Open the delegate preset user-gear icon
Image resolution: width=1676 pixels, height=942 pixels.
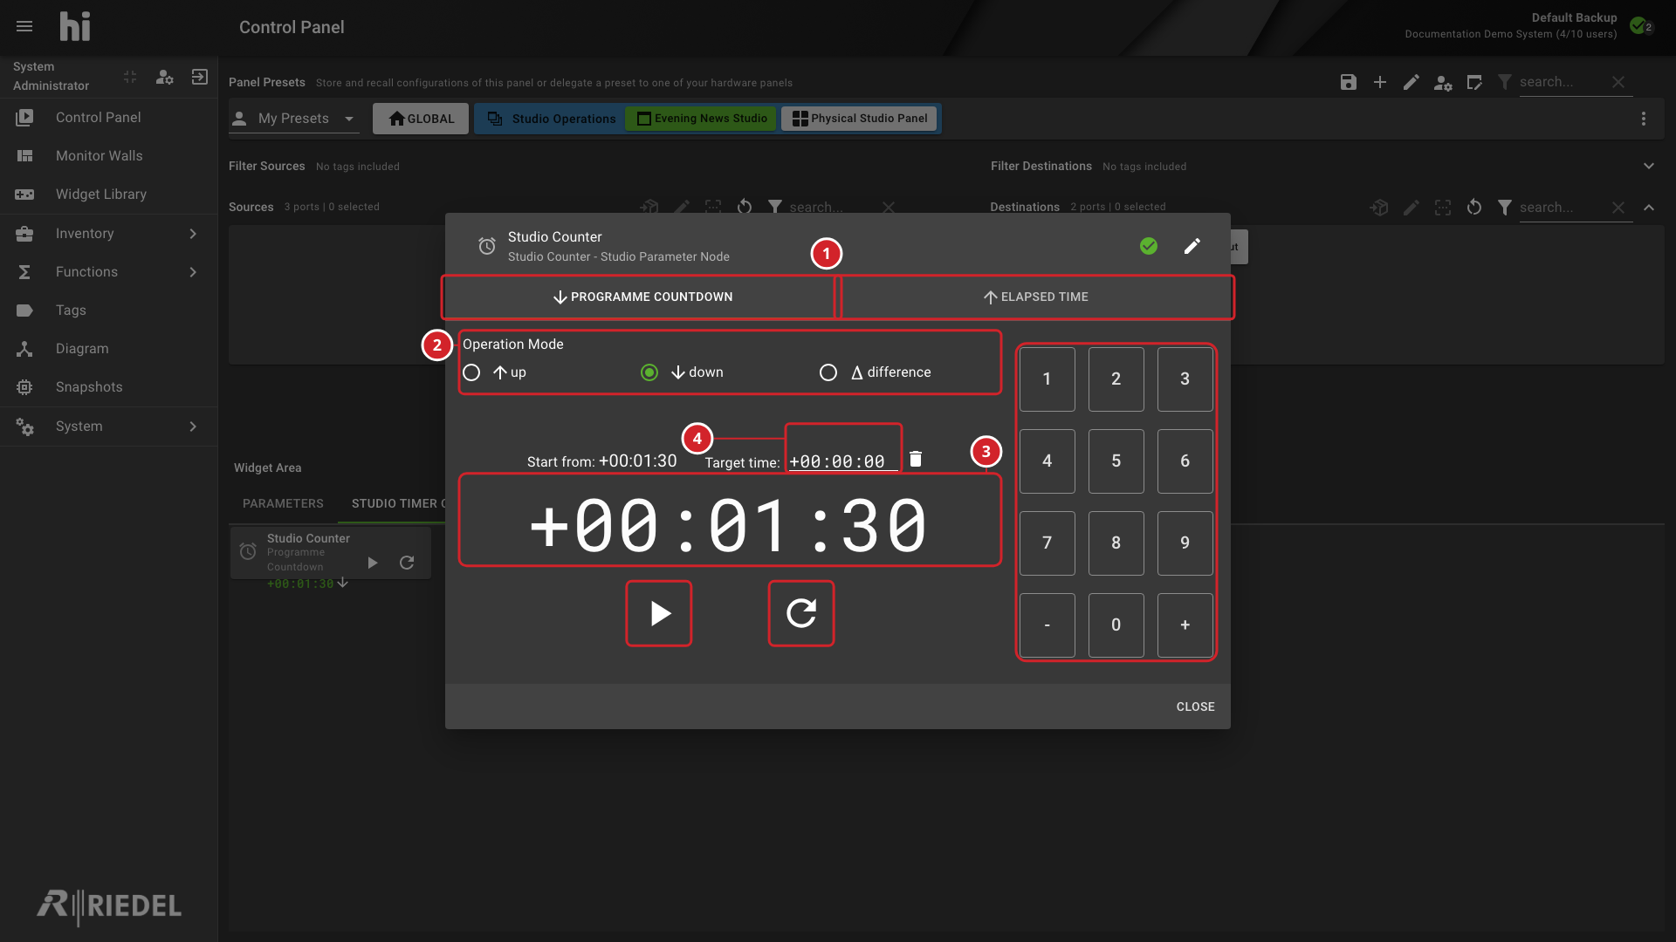click(1443, 82)
